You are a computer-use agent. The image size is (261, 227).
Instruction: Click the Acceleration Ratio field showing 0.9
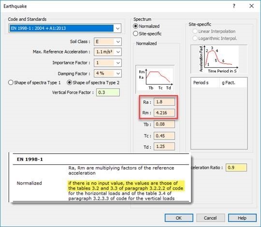(x=236, y=168)
